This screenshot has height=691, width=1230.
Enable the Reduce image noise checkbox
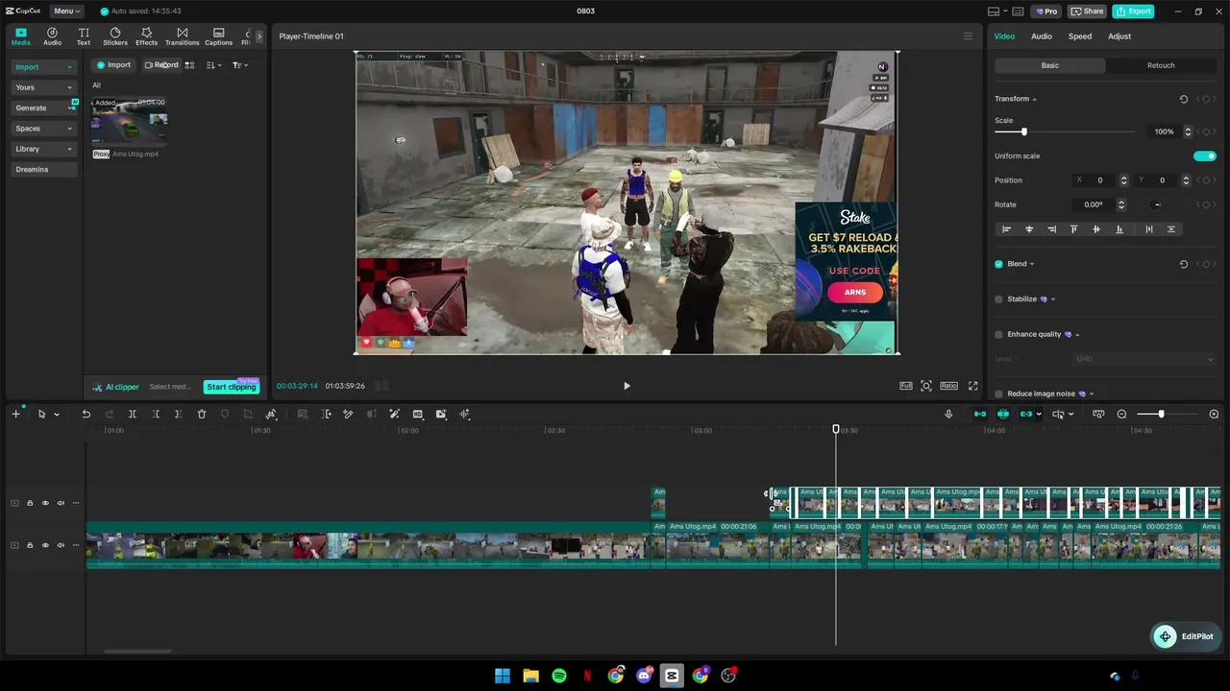pos(998,393)
